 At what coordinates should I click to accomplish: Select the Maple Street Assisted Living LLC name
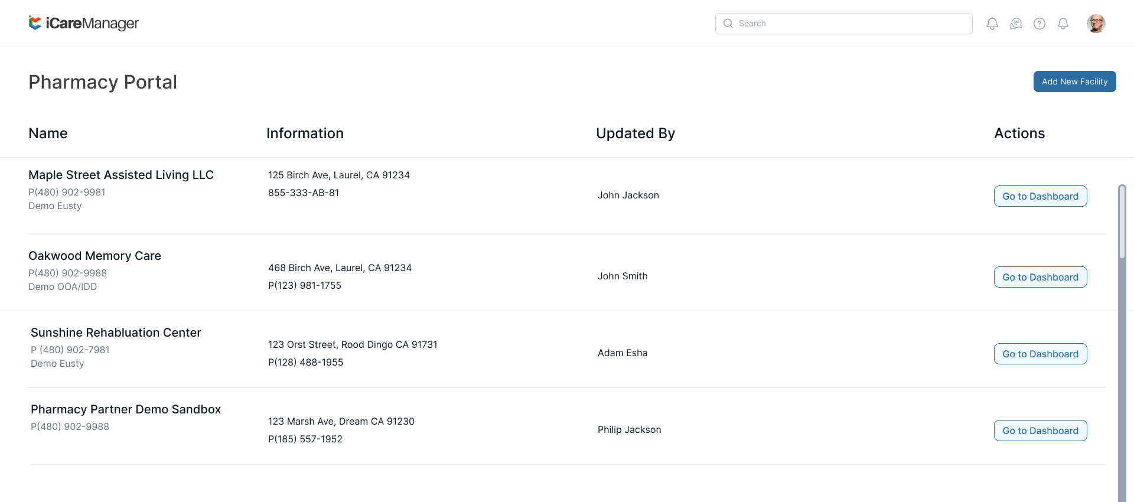121,175
